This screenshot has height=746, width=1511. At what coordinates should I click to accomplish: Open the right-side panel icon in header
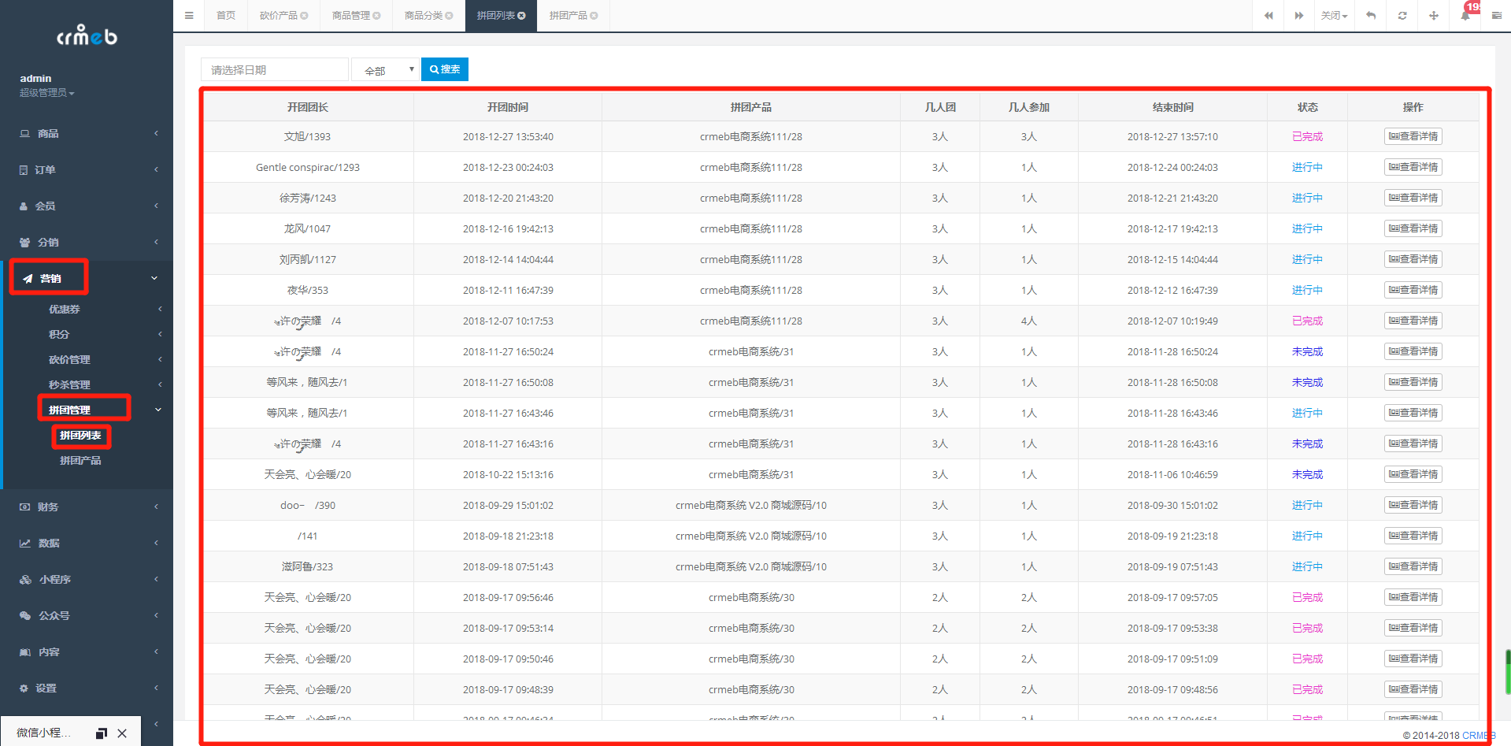tap(1496, 16)
